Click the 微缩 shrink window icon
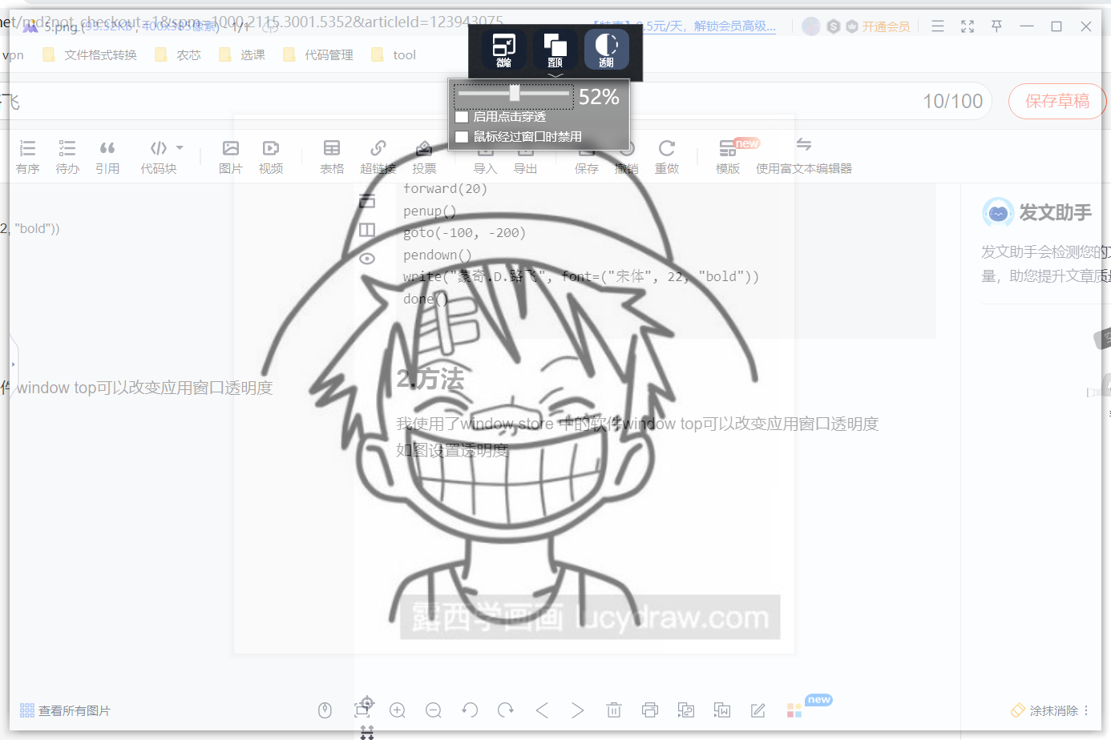This screenshot has height=740, width=1111. 503,50
